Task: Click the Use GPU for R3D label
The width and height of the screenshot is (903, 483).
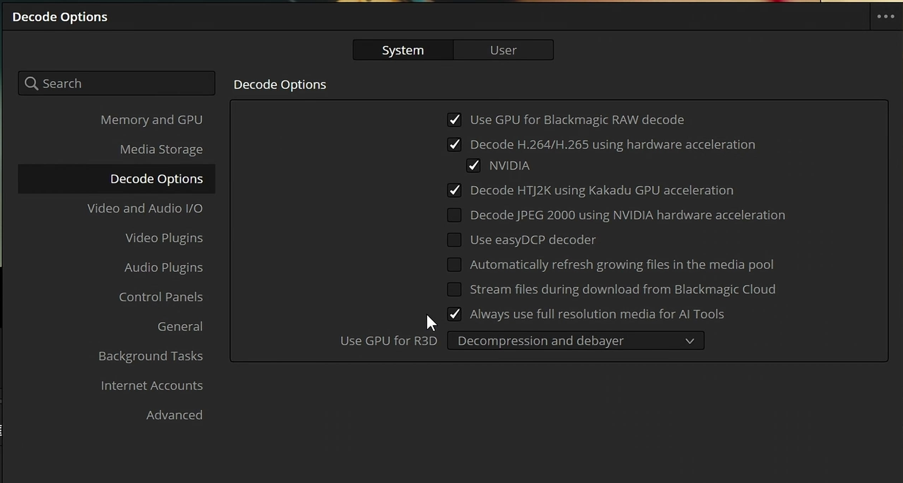Action: [x=389, y=341]
